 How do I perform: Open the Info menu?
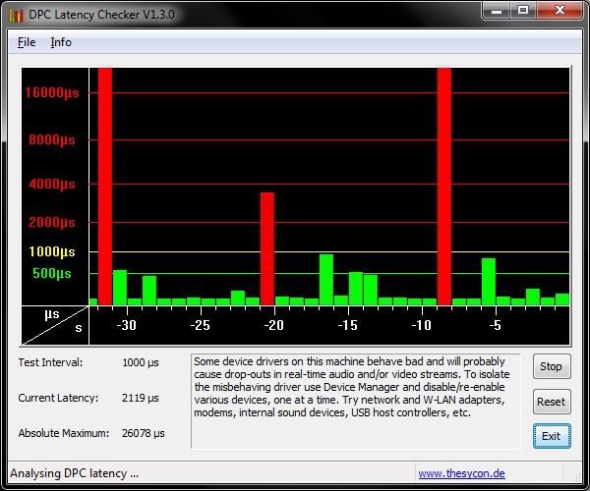point(61,42)
